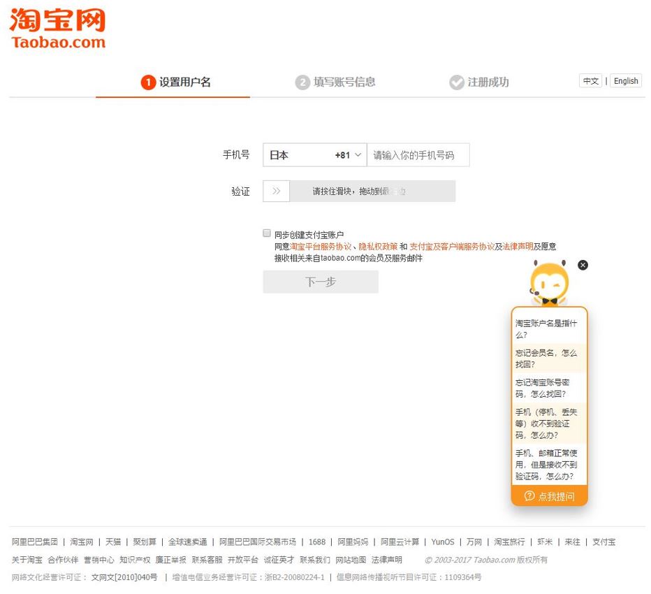Screen dimensions: 651x594
Task: Open 关于淘宝 footer link
Action: click(x=27, y=560)
